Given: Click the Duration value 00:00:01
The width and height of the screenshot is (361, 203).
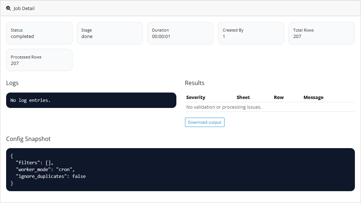Looking at the screenshot, I should [x=161, y=37].
